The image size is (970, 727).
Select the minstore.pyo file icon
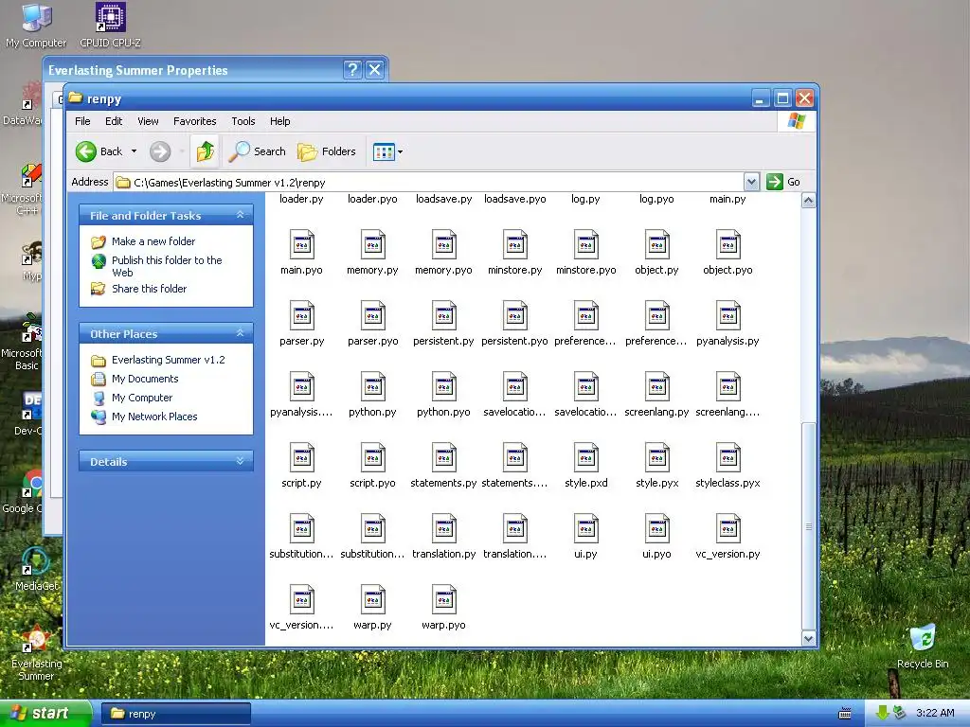pos(585,244)
